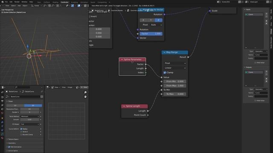Select the 3D shape toggle button
The width and height of the screenshot is (273, 153).
[x=33, y=105]
